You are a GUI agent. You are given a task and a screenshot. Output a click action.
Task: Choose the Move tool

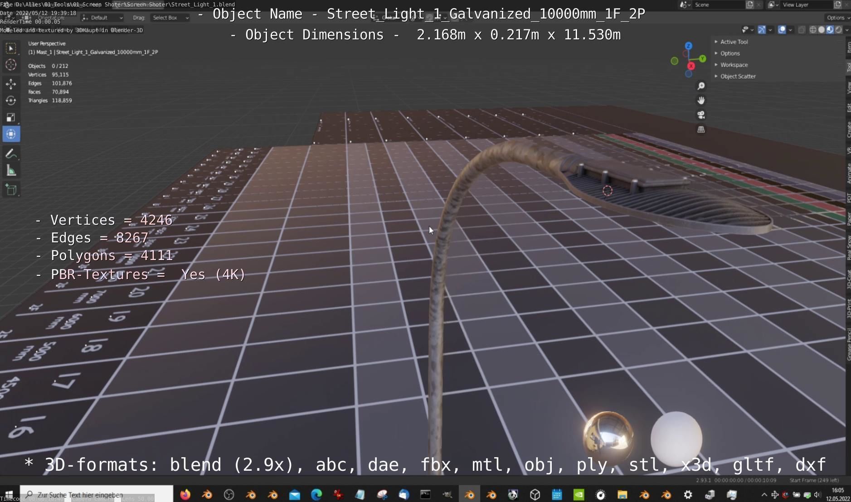(11, 84)
